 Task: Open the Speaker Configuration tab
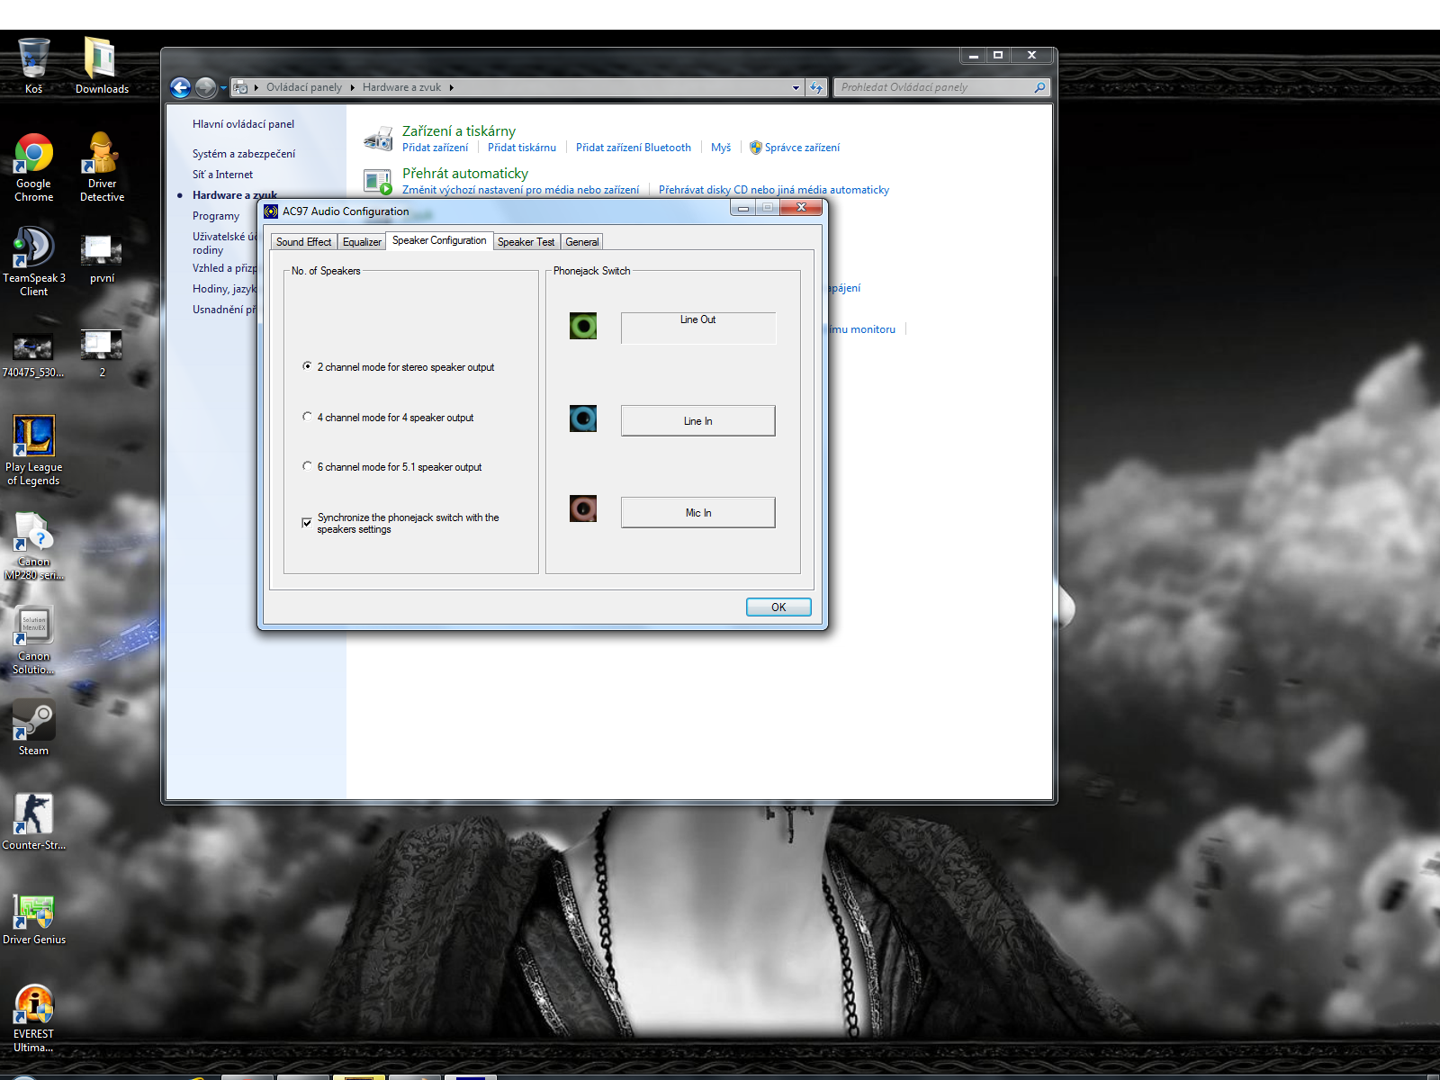coord(439,240)
